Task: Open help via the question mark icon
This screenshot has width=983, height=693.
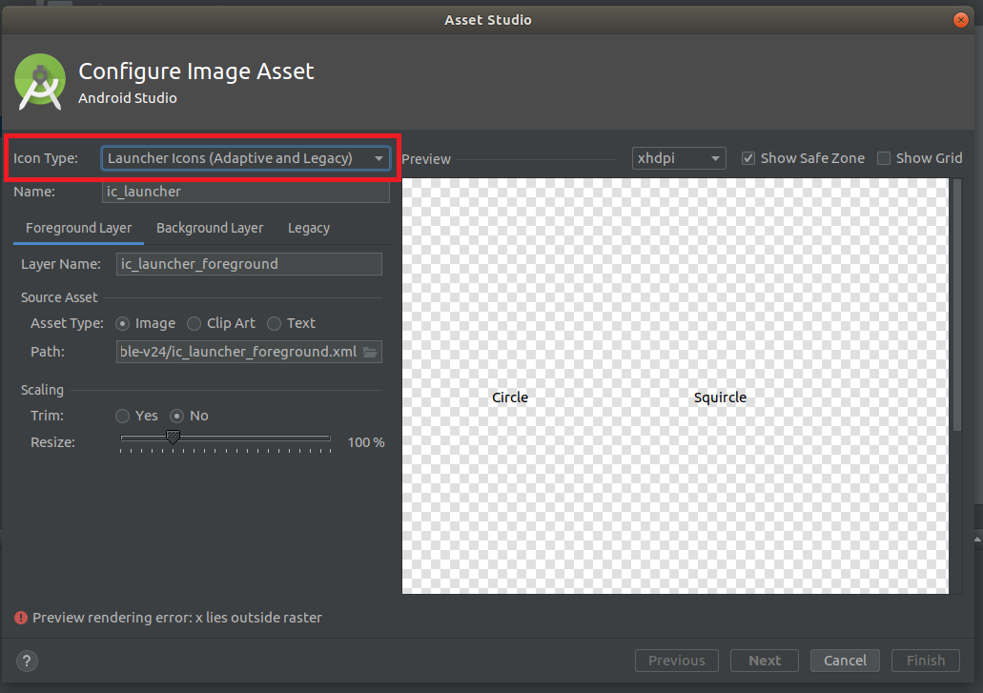Action: click(26, 661)
